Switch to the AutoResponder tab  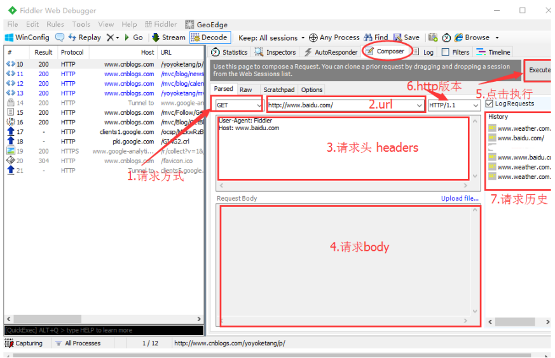click(x=331, y=52)
